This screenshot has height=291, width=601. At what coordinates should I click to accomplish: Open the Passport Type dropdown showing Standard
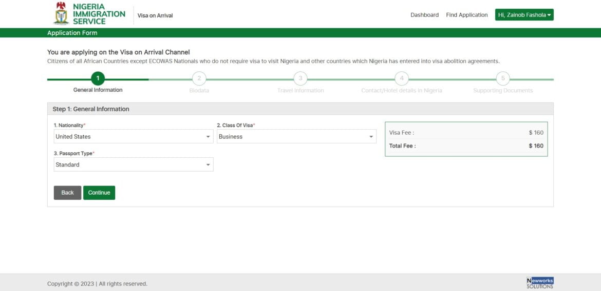tap(134, 165)
